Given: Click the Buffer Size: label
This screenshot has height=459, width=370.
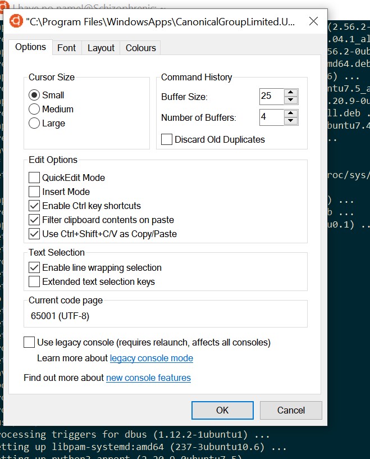Looking at the screenshot, I should (x=184, y=97).
